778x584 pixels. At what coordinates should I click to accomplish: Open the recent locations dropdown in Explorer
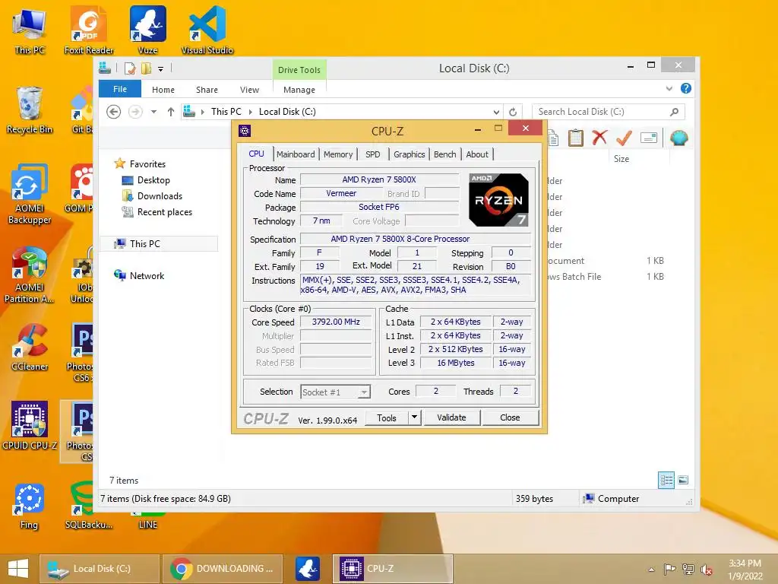tap(153, 112)
